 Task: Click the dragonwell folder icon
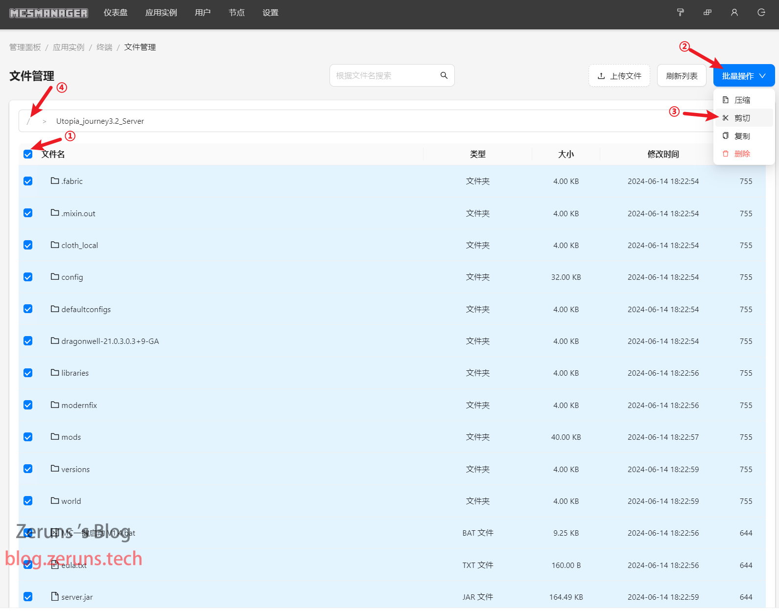pyautogui.click(x=55, y=341)
